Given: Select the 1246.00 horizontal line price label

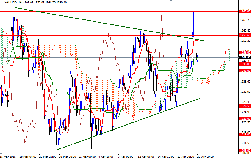Looking at the screenshot, I should click(245, 64).
